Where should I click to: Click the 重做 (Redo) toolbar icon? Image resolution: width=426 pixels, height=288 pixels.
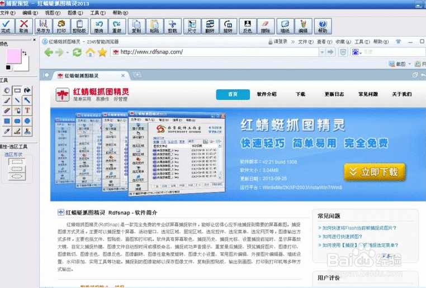[117, 26]
